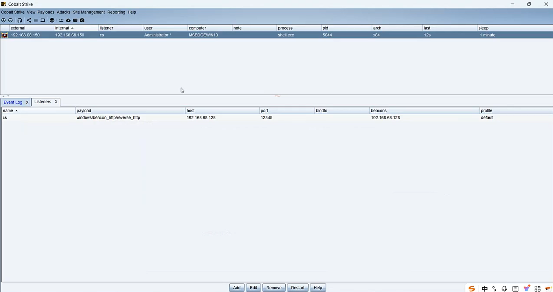Open the soft keyboard tray icon

tap(515, 289)
